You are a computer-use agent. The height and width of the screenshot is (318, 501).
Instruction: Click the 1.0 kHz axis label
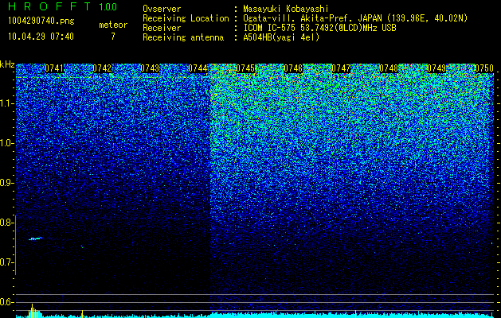6,143
